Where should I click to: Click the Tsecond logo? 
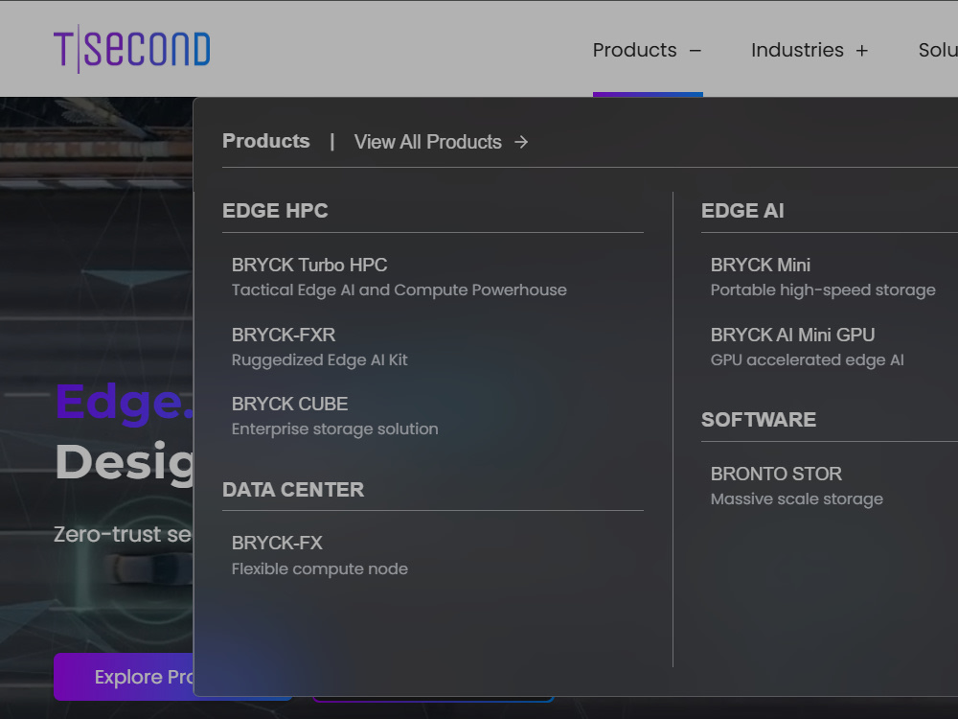click(132, 49)
